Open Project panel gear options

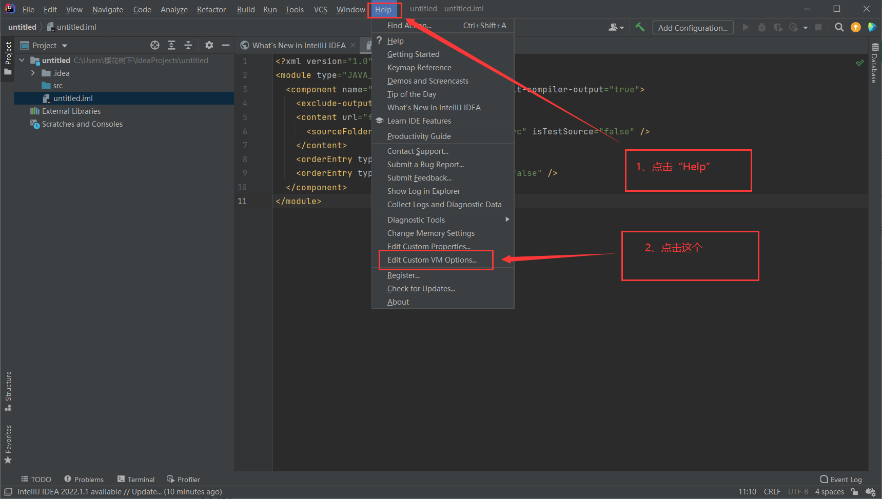[x=209, y=45]
